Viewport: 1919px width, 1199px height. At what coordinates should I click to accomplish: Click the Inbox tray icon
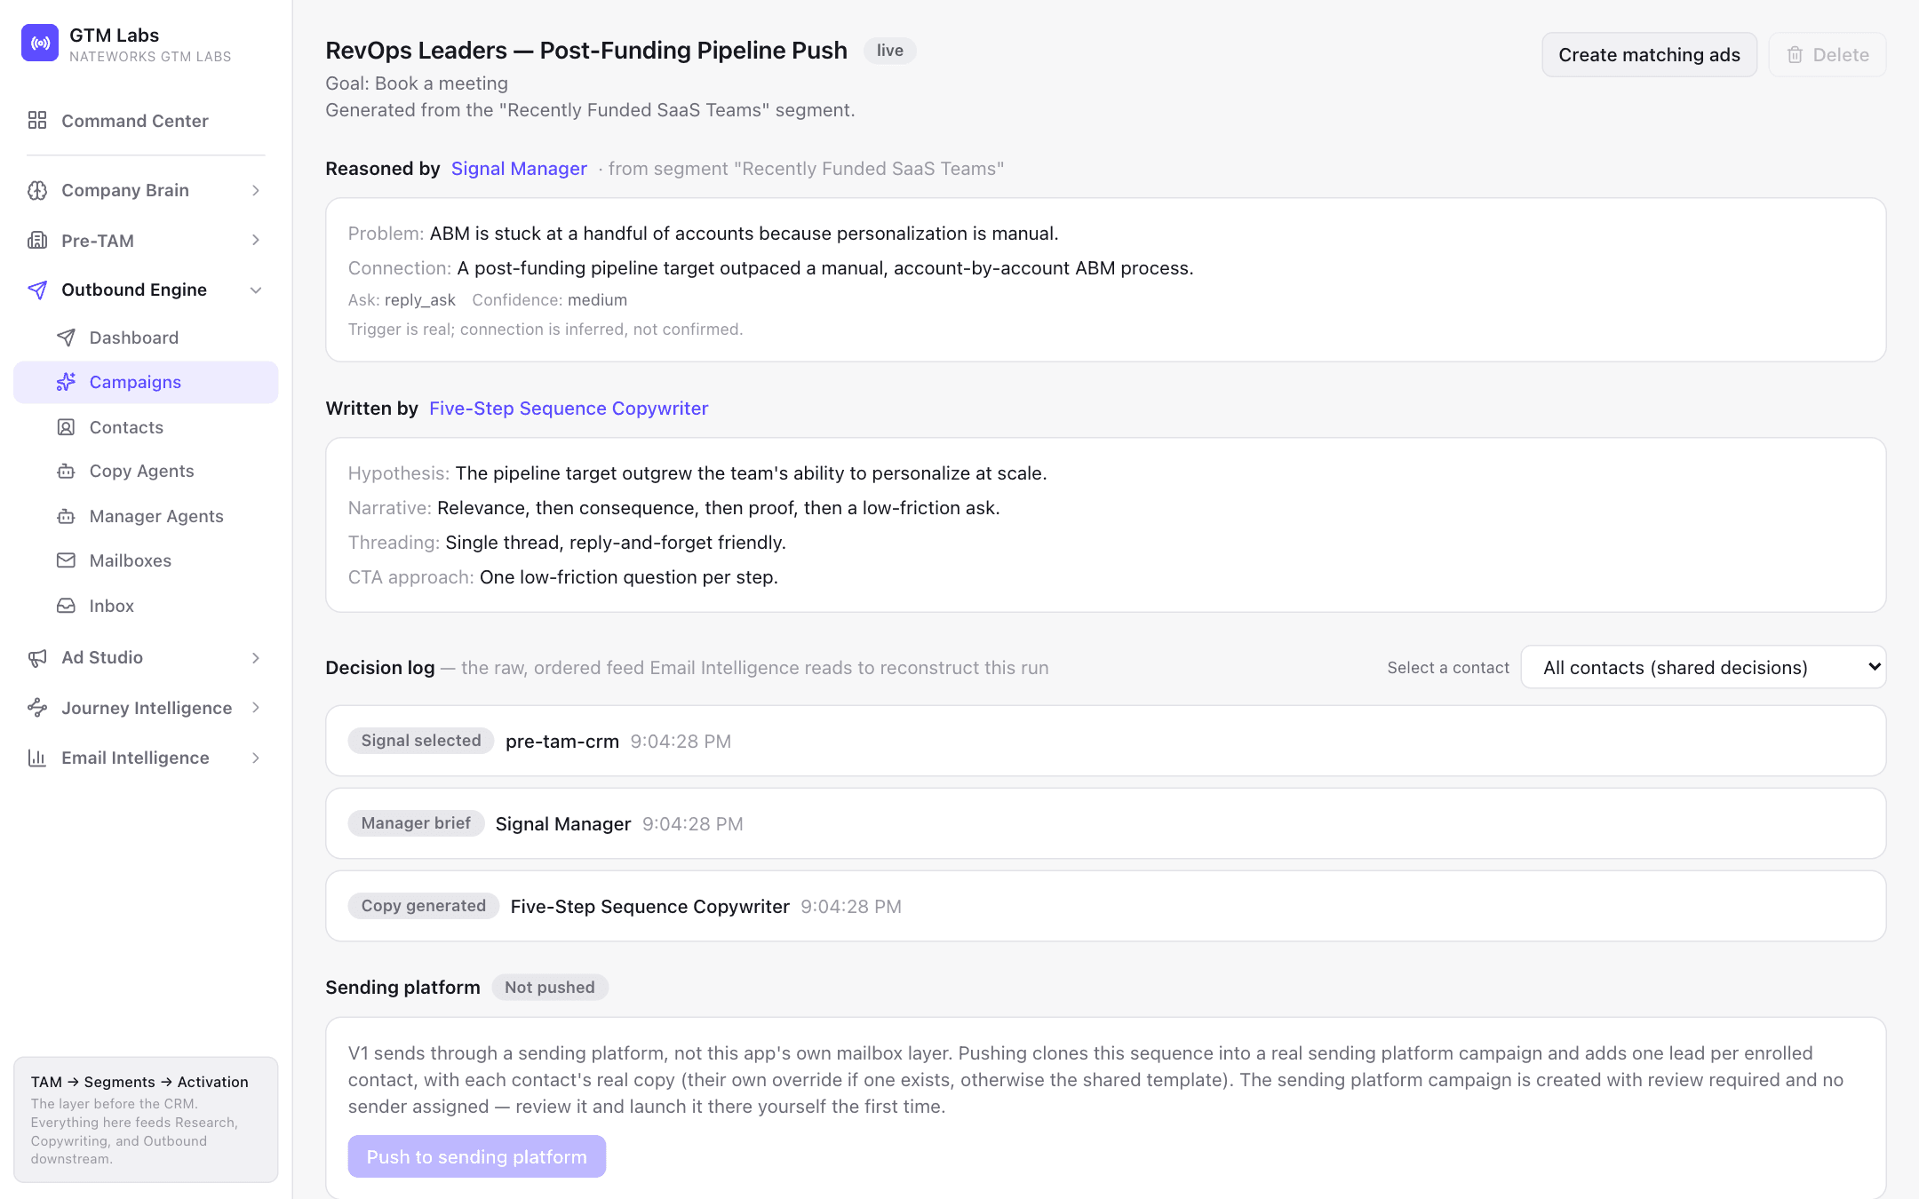66,606
